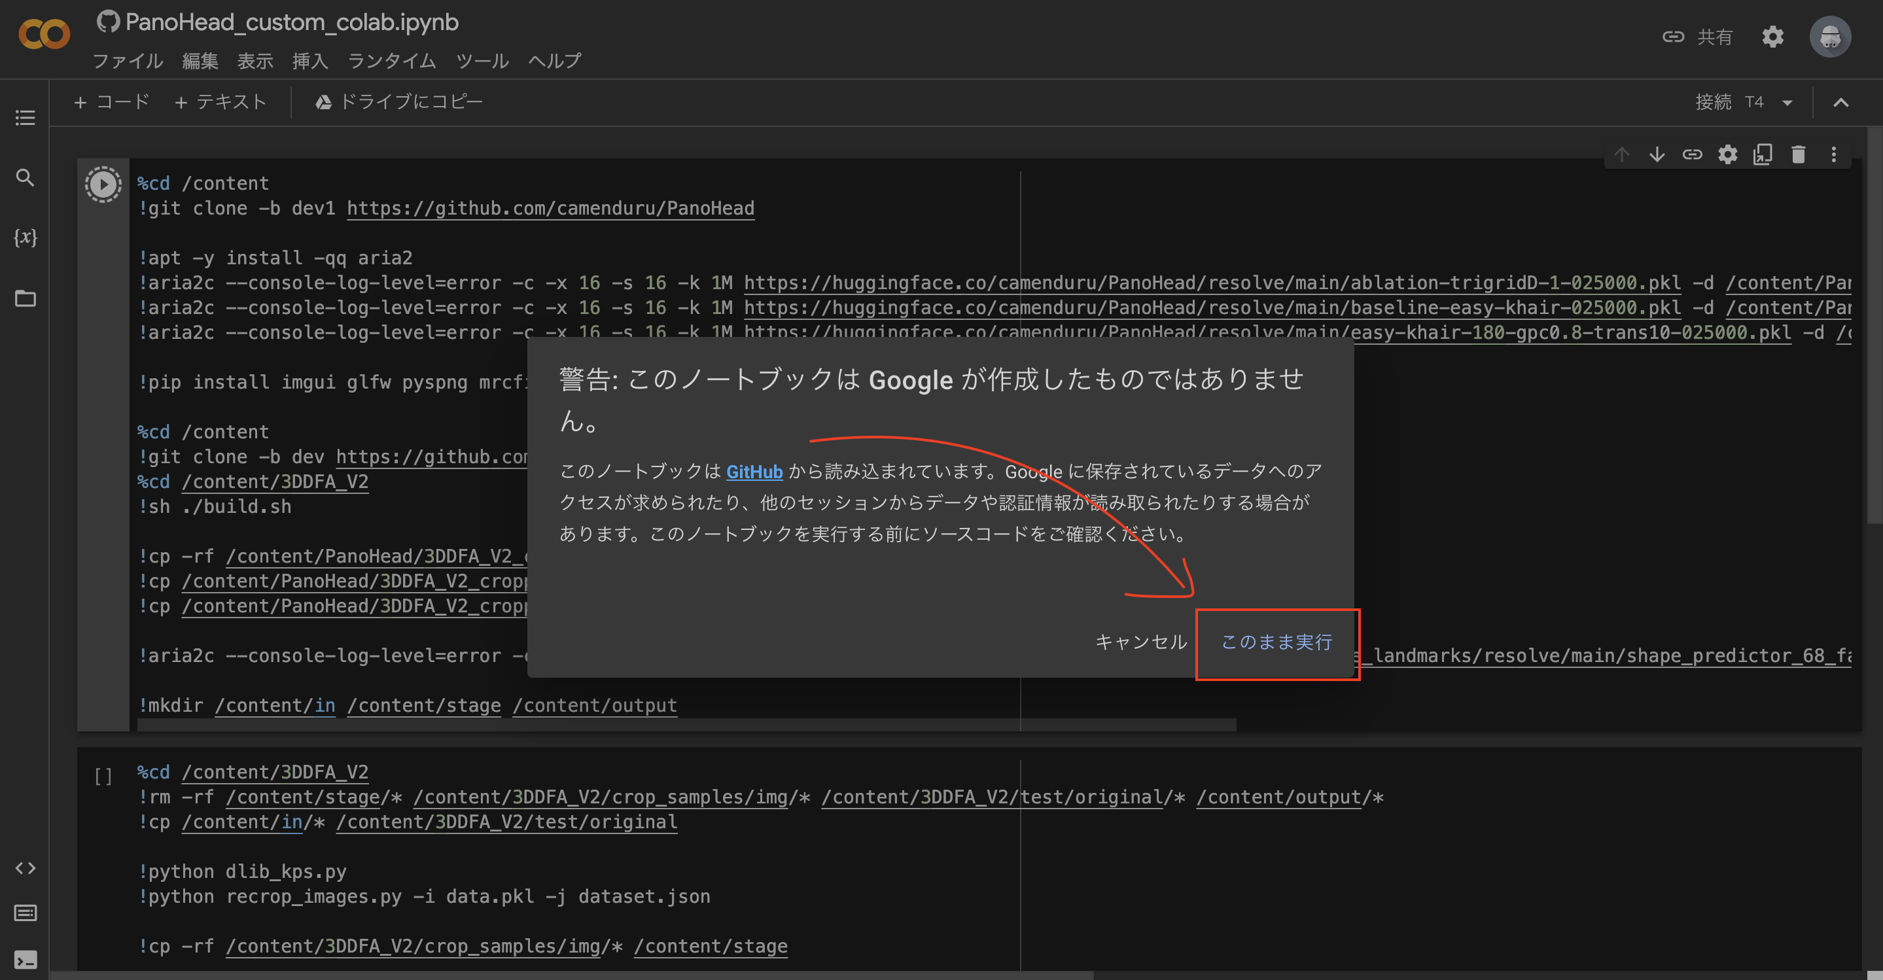Screen dimensions: 1883x980
Task: Click 接続 T4 connect button
Action: point(1729,101)
